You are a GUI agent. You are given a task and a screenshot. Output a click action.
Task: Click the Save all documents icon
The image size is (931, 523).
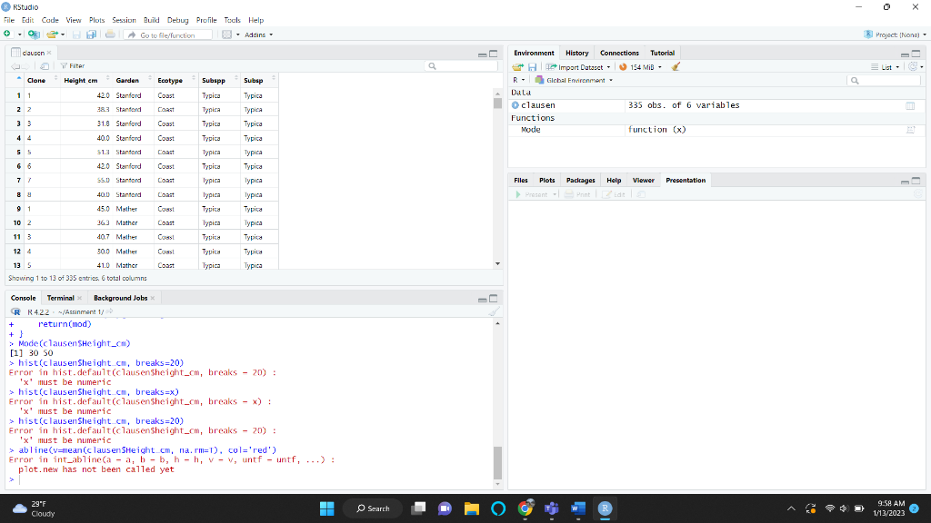tap(92, 35)
